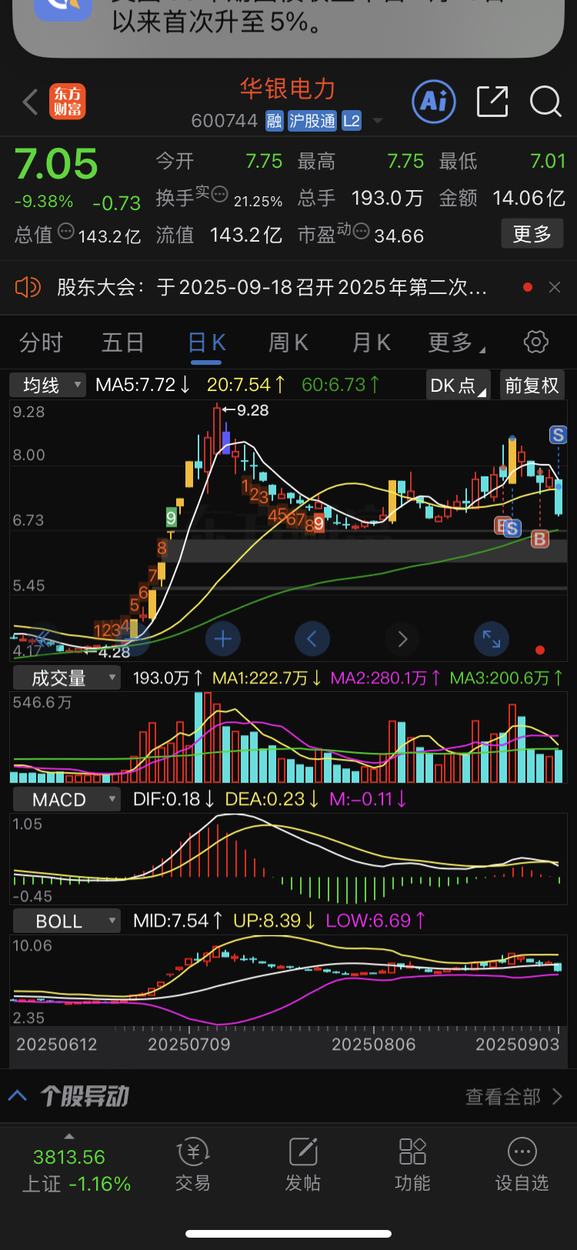
Task: Select the 日K tab
Action: (206, 342)
